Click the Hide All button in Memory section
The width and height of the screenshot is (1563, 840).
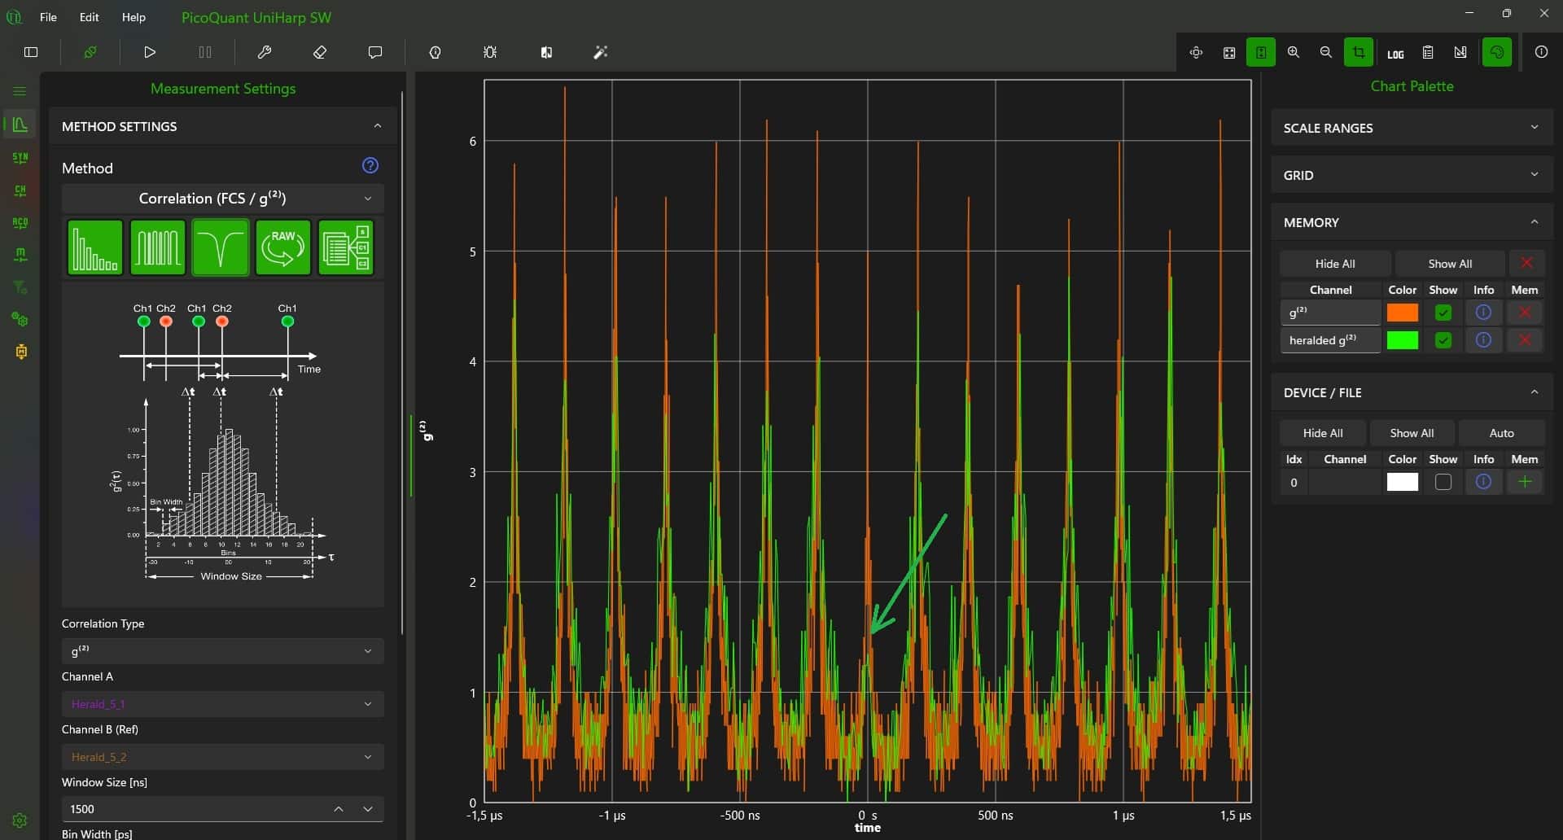(1335, 263)
